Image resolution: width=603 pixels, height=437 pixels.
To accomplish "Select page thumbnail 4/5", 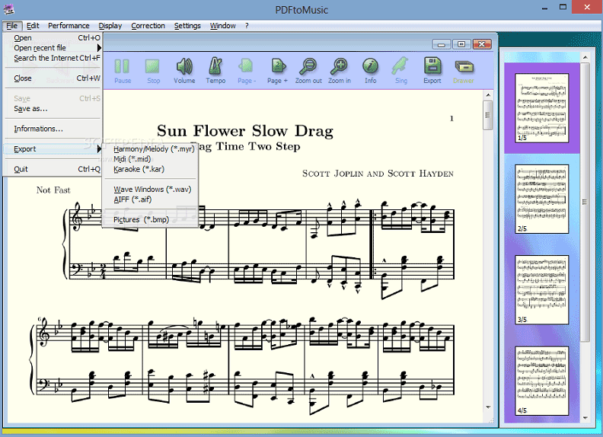I will pyautogui.click(x=541, y=381).
